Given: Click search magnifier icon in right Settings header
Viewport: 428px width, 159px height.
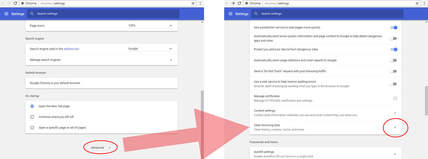Looking at the screenshot, I should coord(256,13).
